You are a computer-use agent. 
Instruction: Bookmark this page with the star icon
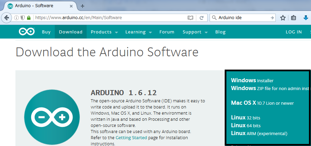[283, 18]
